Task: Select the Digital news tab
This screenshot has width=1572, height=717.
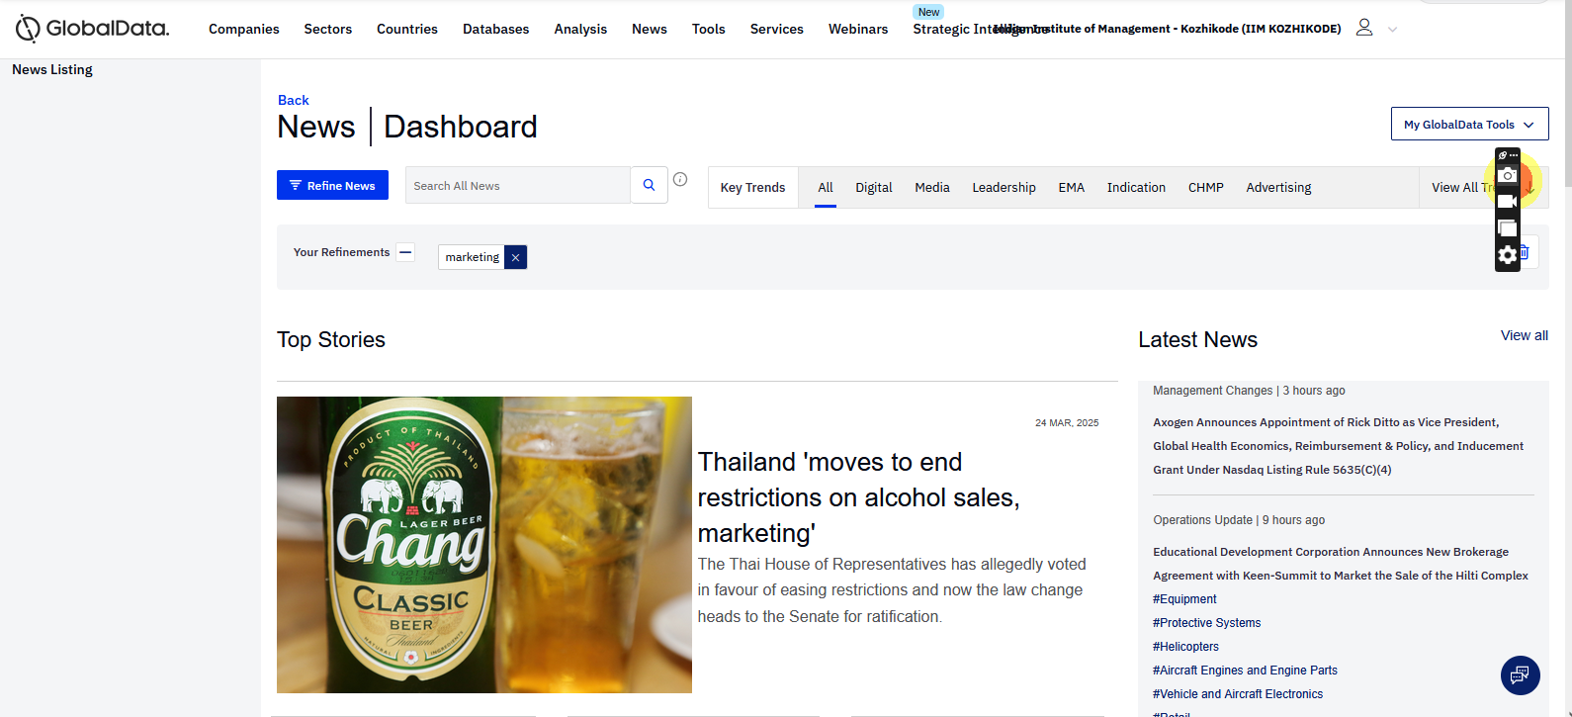Action: 873,187
